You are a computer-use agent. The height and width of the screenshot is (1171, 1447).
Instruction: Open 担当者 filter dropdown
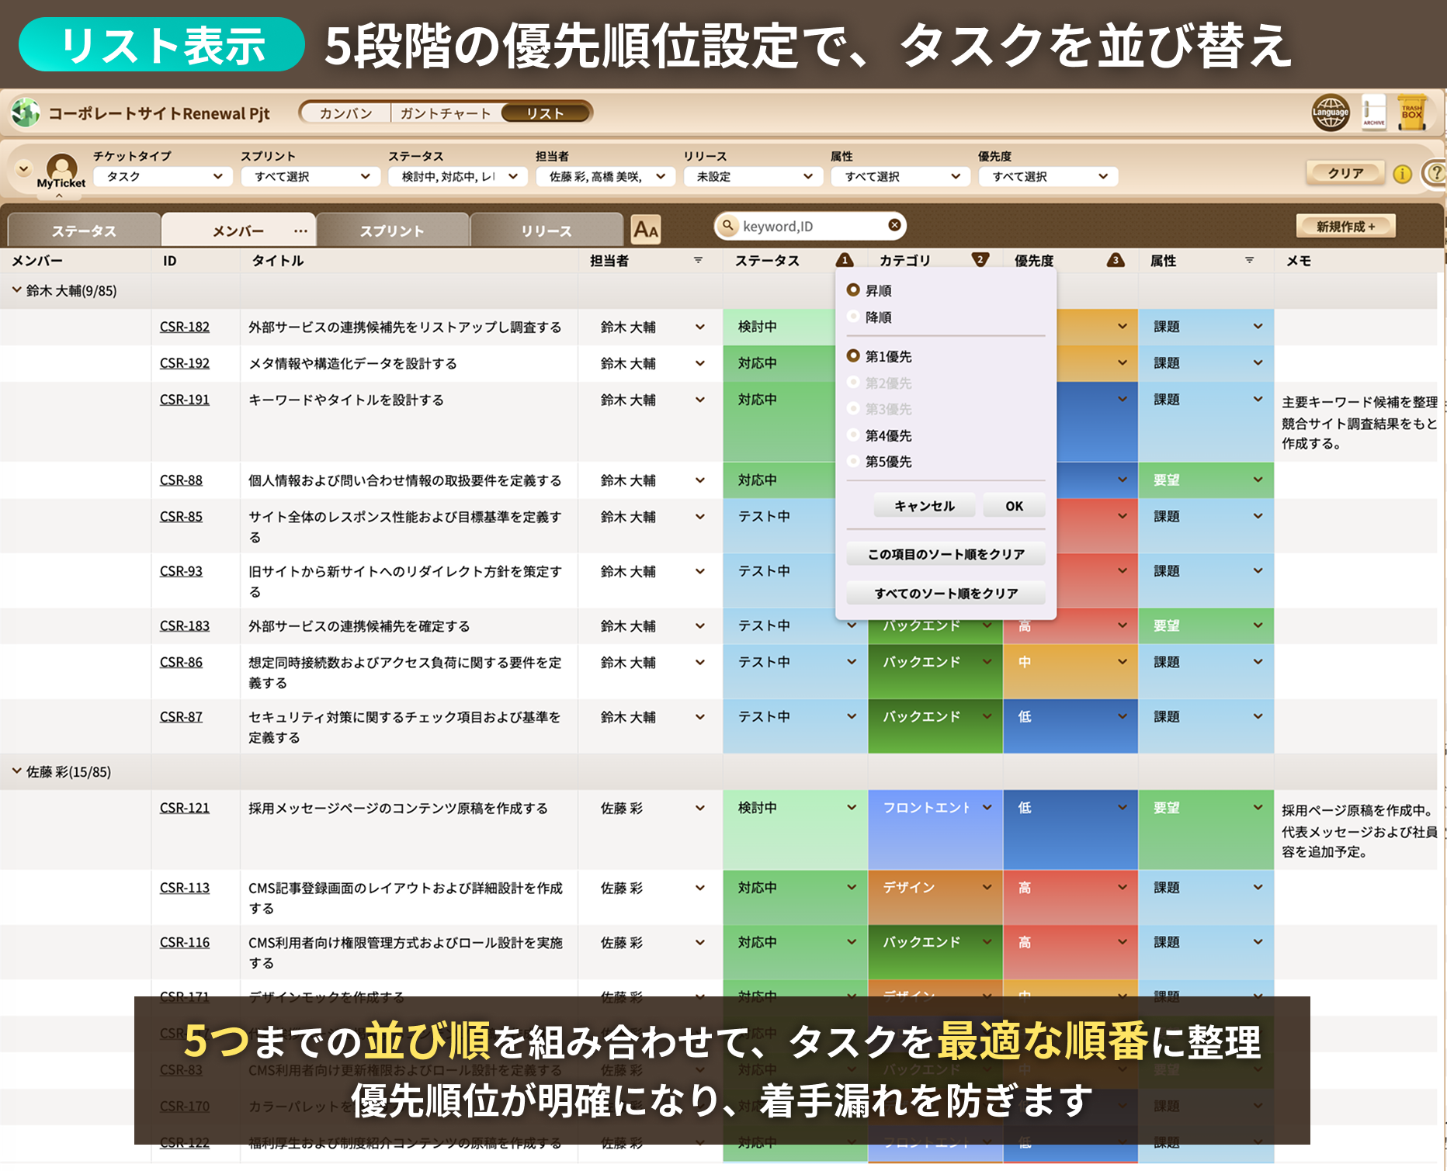606,177
